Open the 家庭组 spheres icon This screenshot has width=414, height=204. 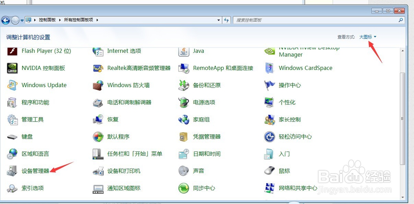click(x=184, y=120)
